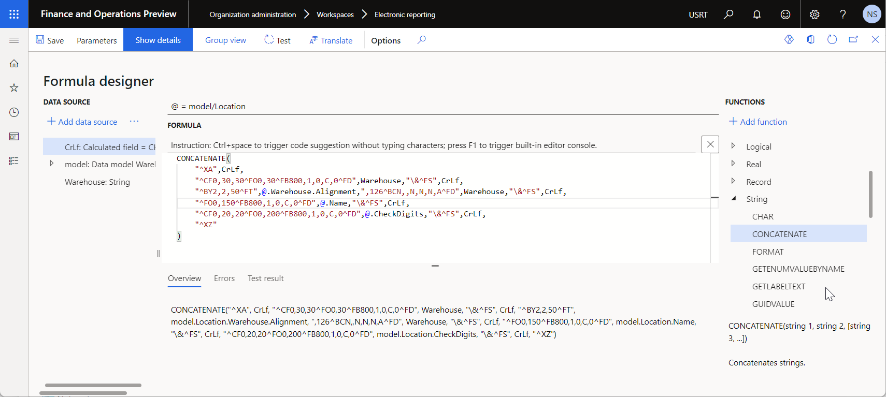Click the data source horizontal scrollbar
This screenshot has width=886, height=397.
(93, 385)
